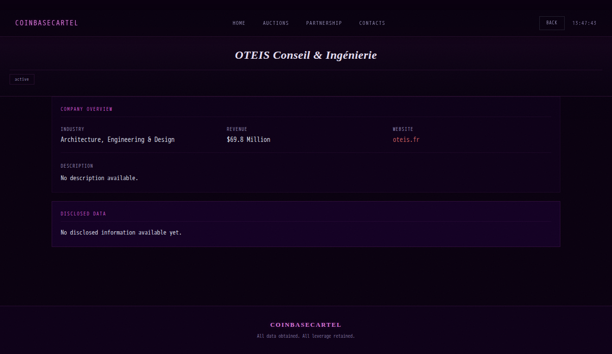Open the CONTACTS nav link
The image size is (612, 354).
click(x=372, y=23)
